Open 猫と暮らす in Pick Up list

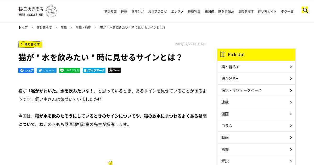[256, 67]
